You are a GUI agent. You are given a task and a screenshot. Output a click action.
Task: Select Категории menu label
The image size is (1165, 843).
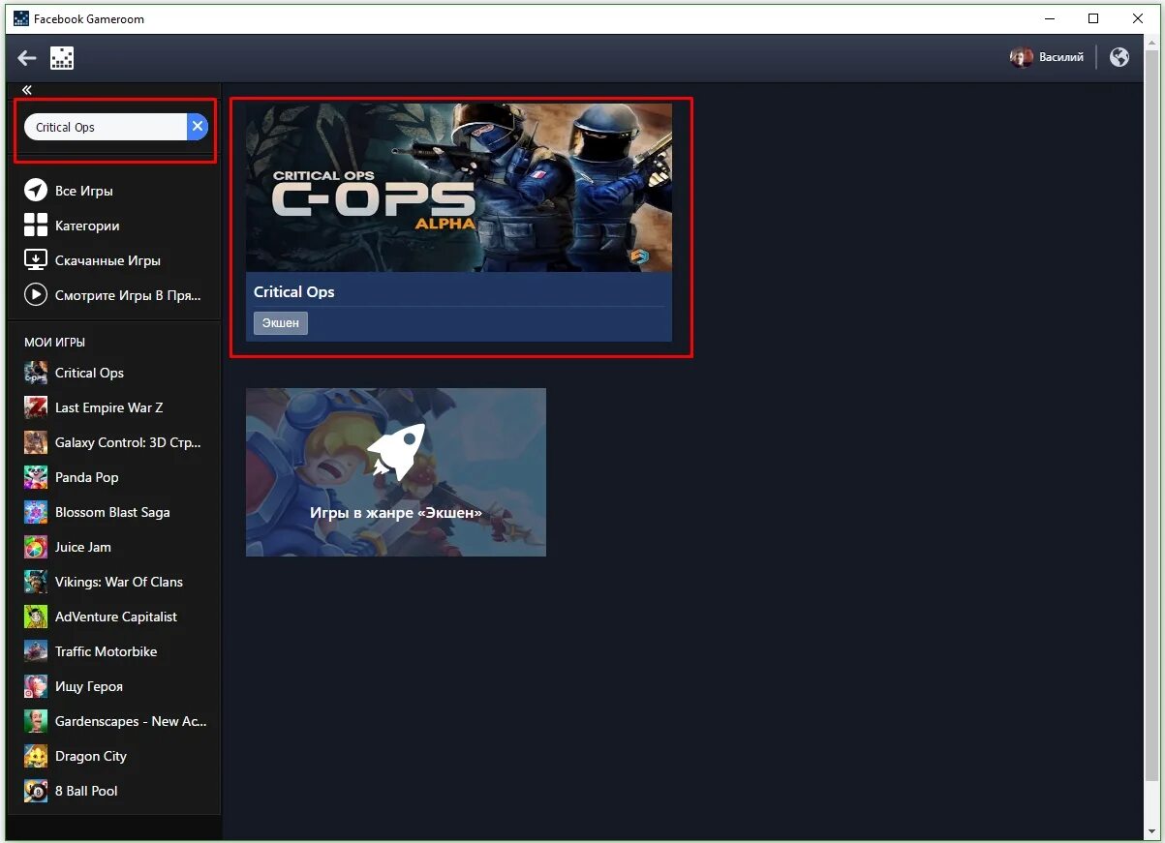pos(87,226)
